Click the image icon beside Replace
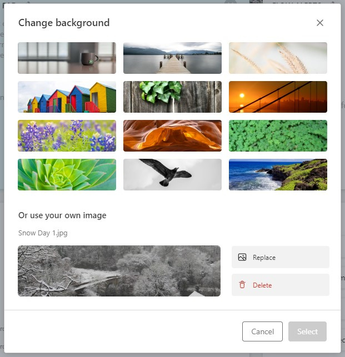The image size is (345, 357). pos(242,257)
